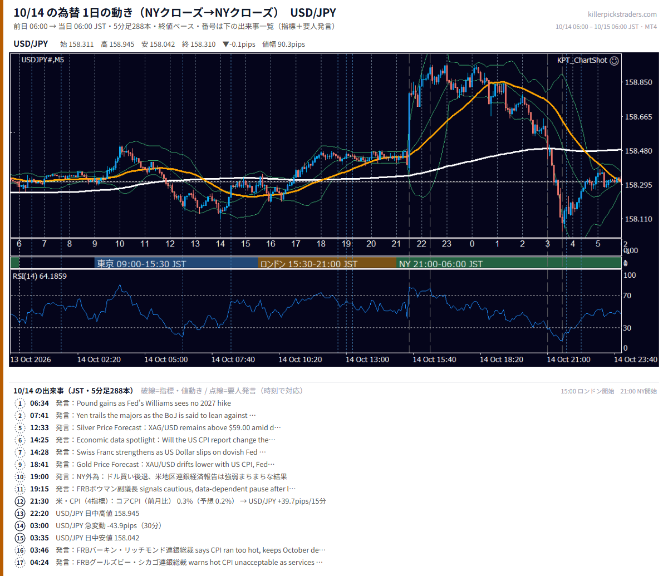668x576 pixels.
Task: Click hour label 21 on chart axis
Action: [x=396, y=244]
